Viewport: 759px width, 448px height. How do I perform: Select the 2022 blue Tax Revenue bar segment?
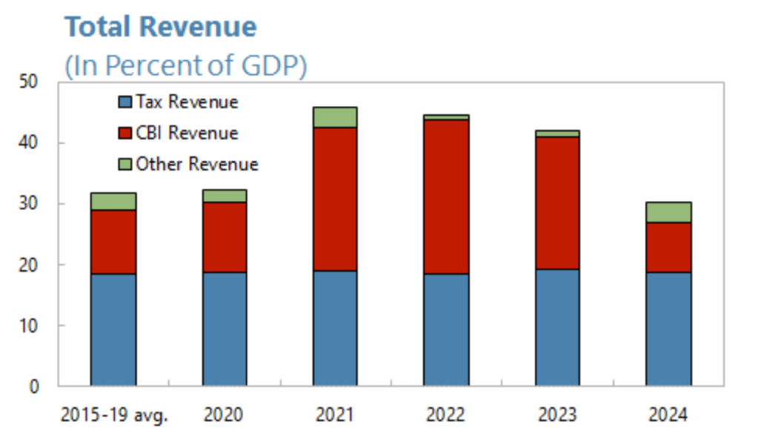(446, 329)
